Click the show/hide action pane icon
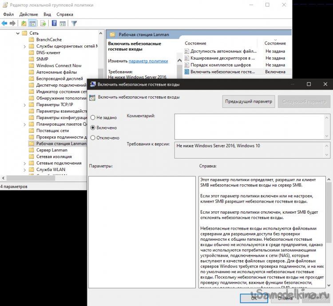 click(63, 23)
